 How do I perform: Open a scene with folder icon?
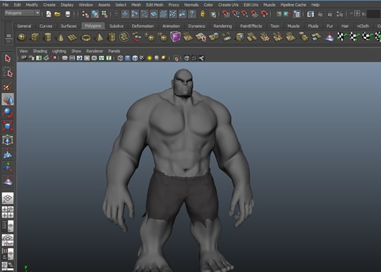pos(58,15)
